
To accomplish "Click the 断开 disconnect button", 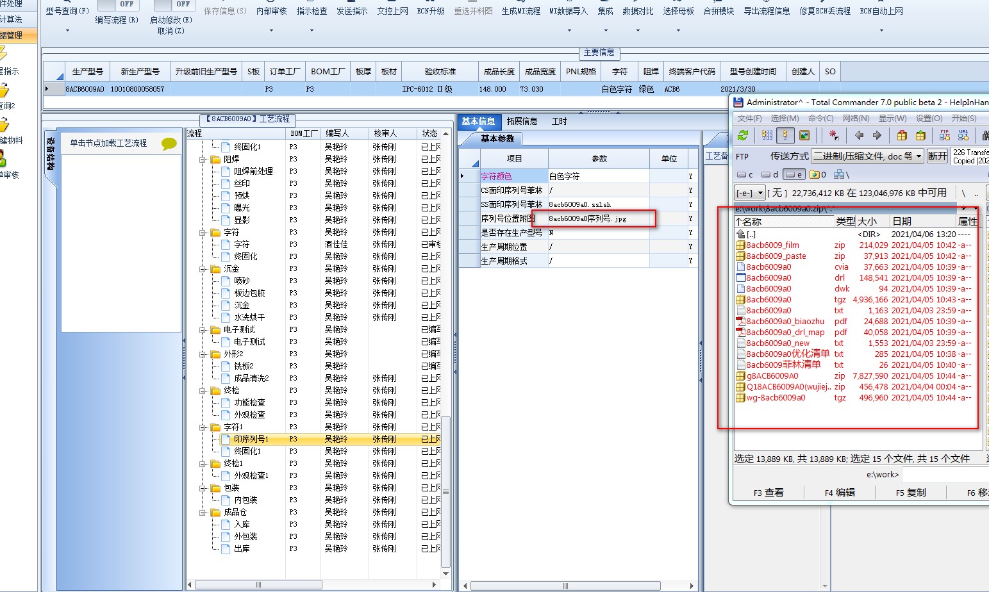I will [937, 156].
